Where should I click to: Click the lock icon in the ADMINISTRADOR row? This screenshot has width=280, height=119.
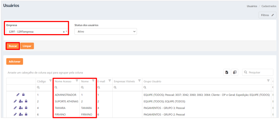[23, 95]
